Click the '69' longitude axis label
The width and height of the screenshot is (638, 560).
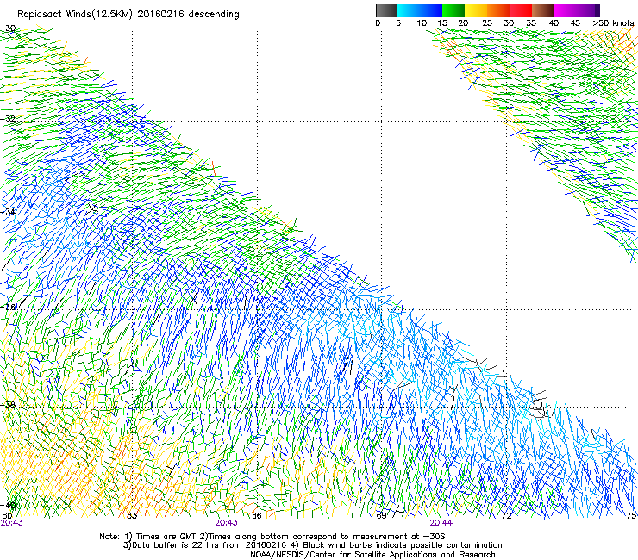pos(381,516)
